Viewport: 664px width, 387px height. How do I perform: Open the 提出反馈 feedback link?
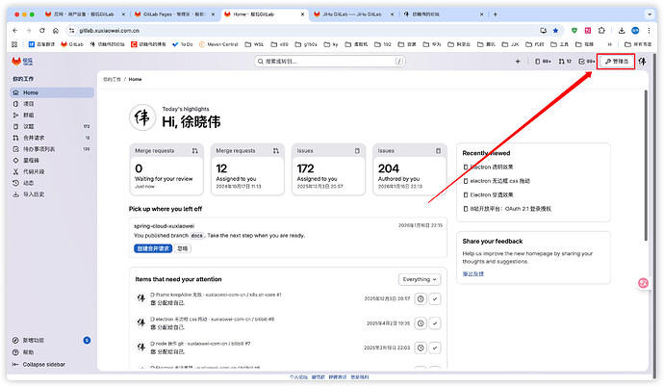tap(474, 273)
